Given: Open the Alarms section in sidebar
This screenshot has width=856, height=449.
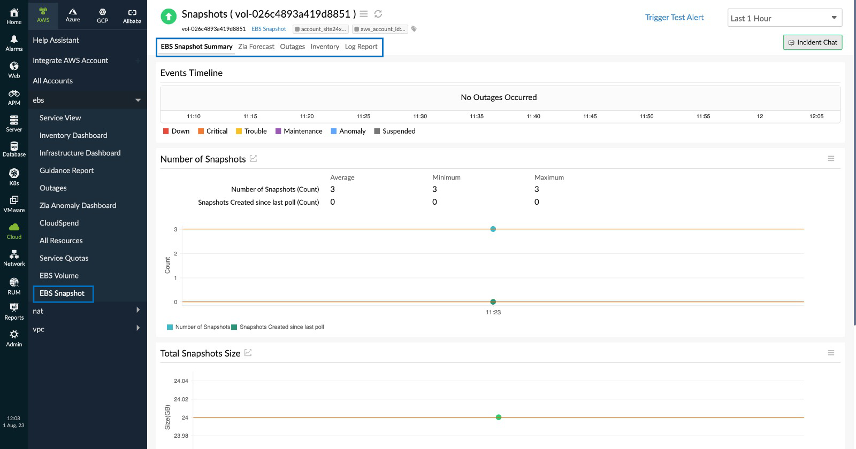Looking at the screenshot, I should point(14,43).
